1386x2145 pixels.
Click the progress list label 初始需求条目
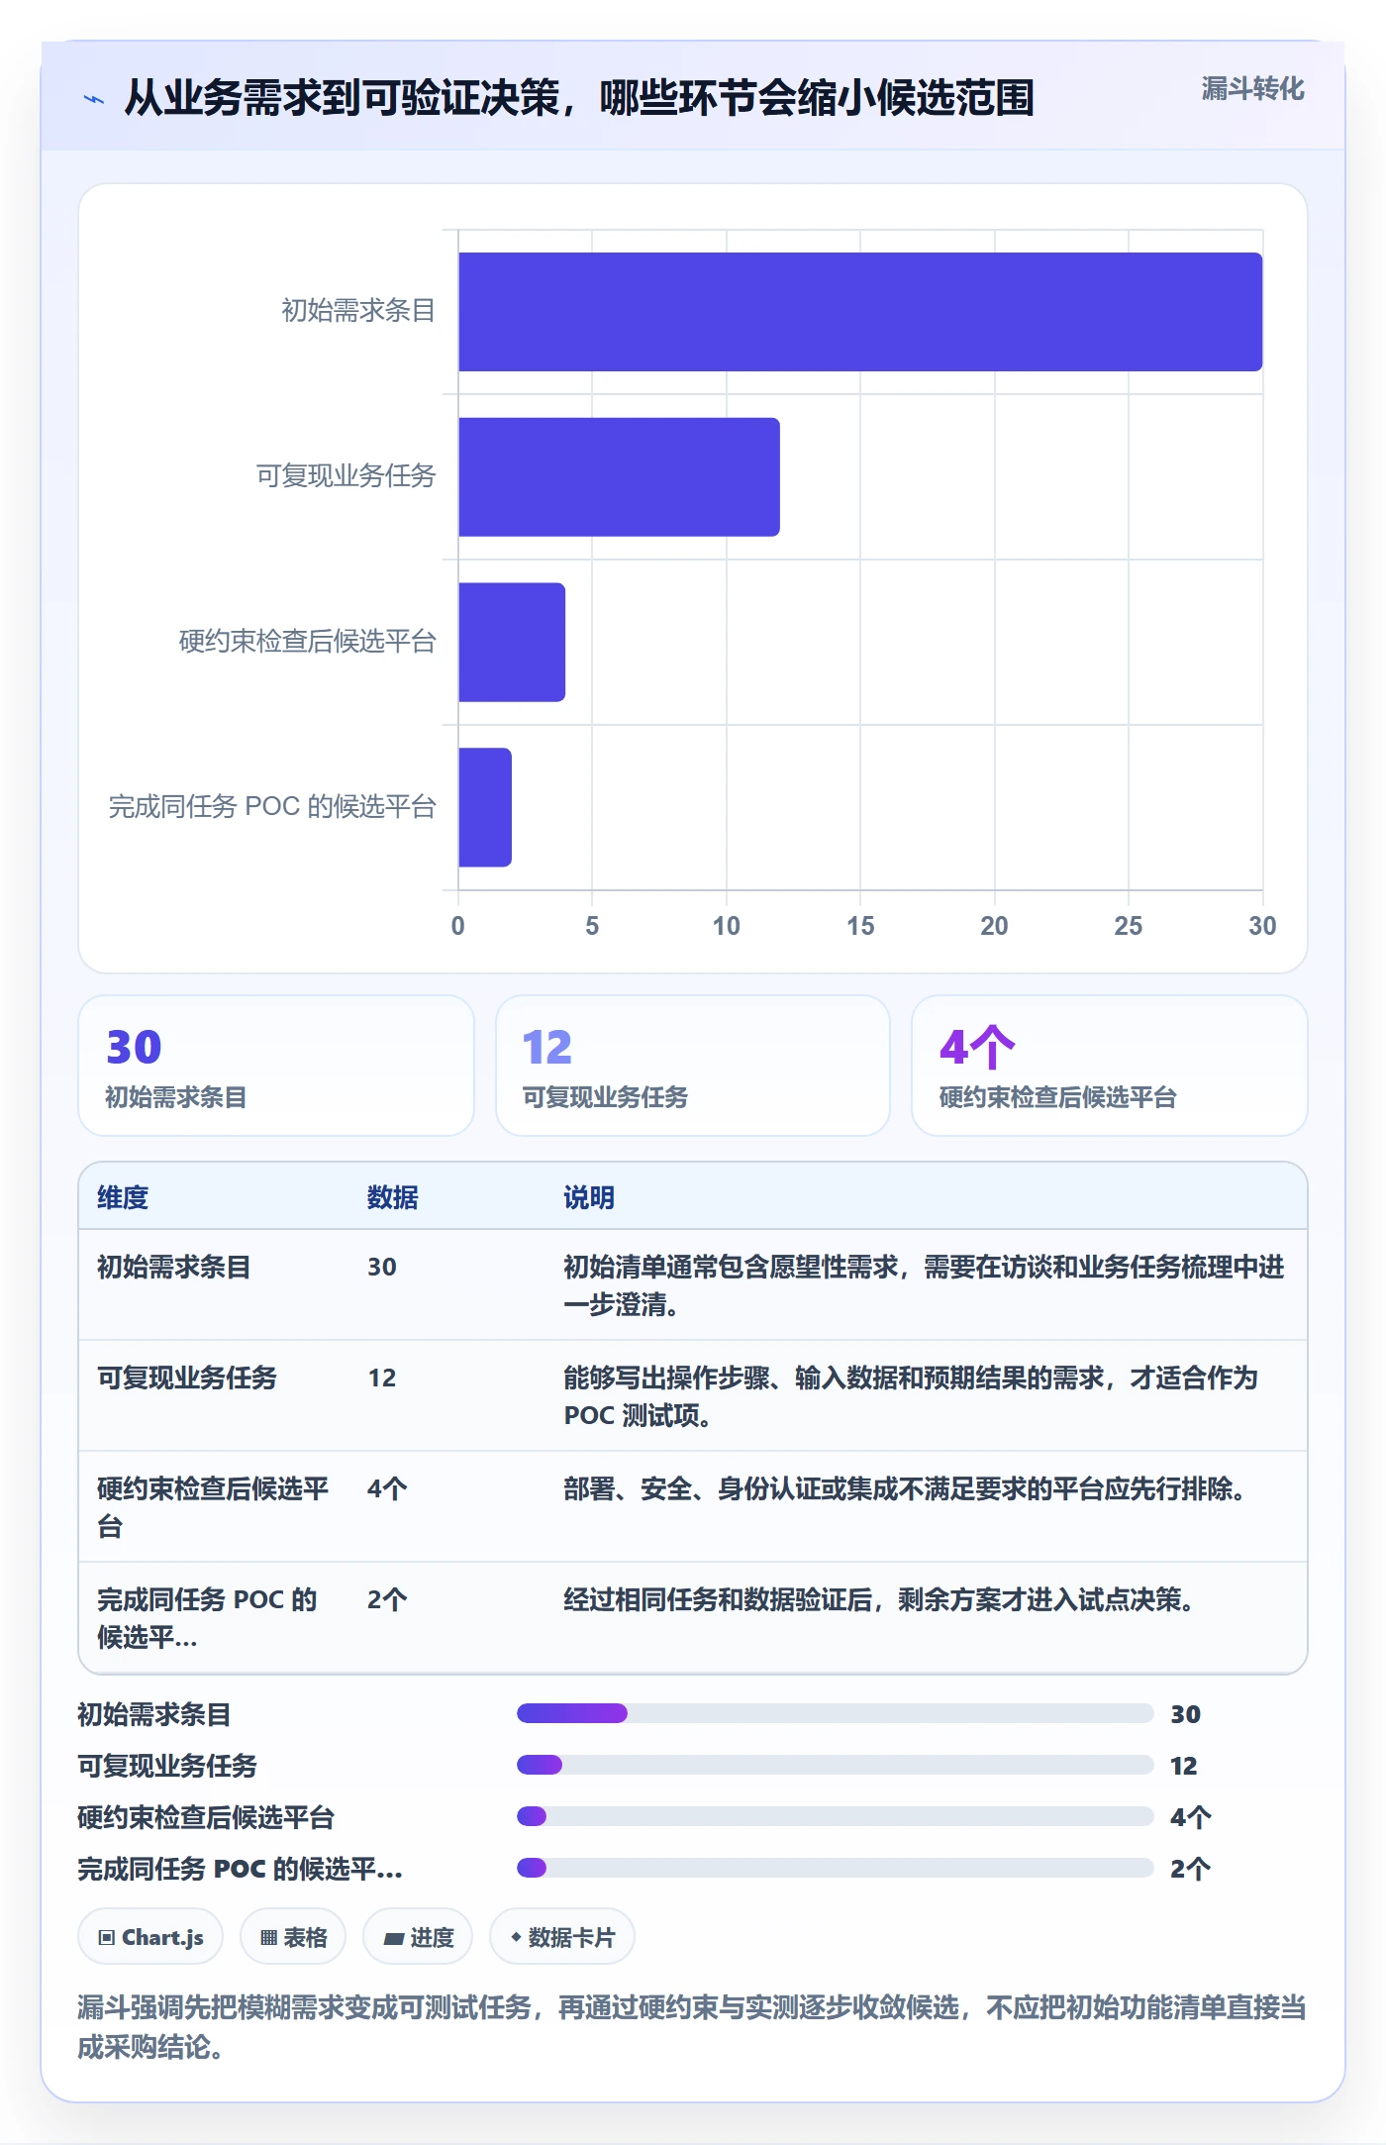pos(154,1714)
